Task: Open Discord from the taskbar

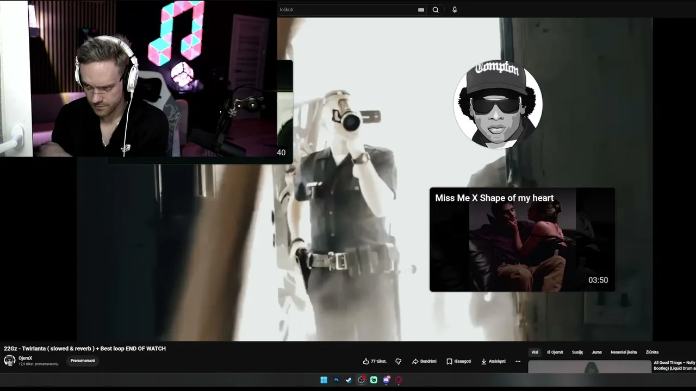Action: [386, 380]
